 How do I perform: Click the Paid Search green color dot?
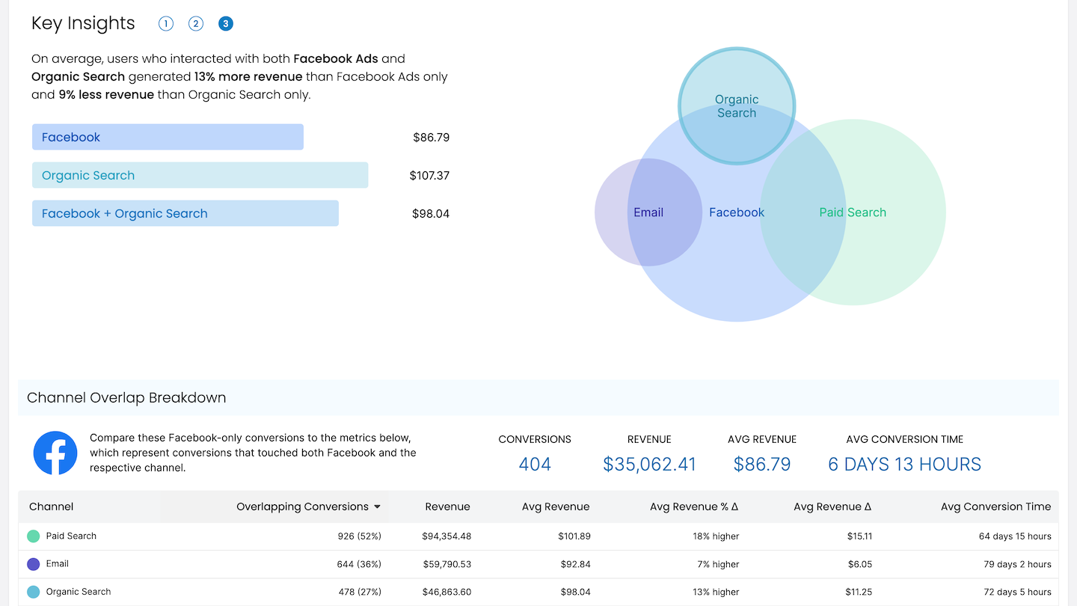(33, 536)
